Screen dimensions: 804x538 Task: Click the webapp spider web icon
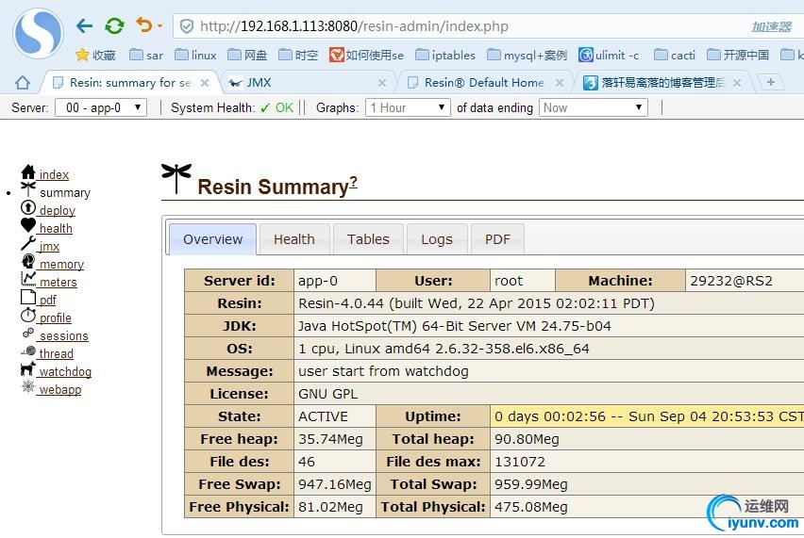(28, 386)
